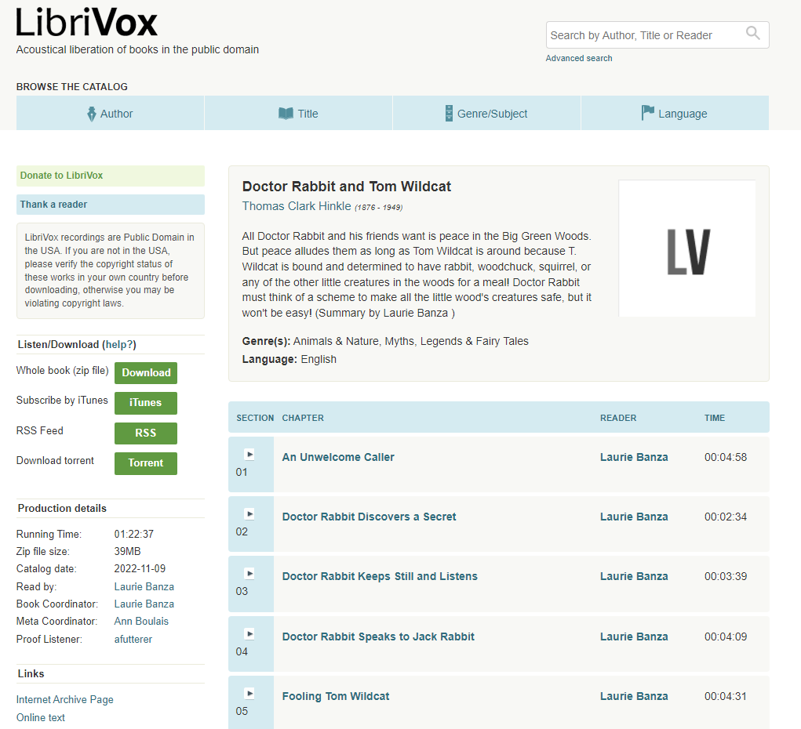Open author Thomas Clark Hinkle page
This screenshot has width=801, height=729.
point(297,205)
